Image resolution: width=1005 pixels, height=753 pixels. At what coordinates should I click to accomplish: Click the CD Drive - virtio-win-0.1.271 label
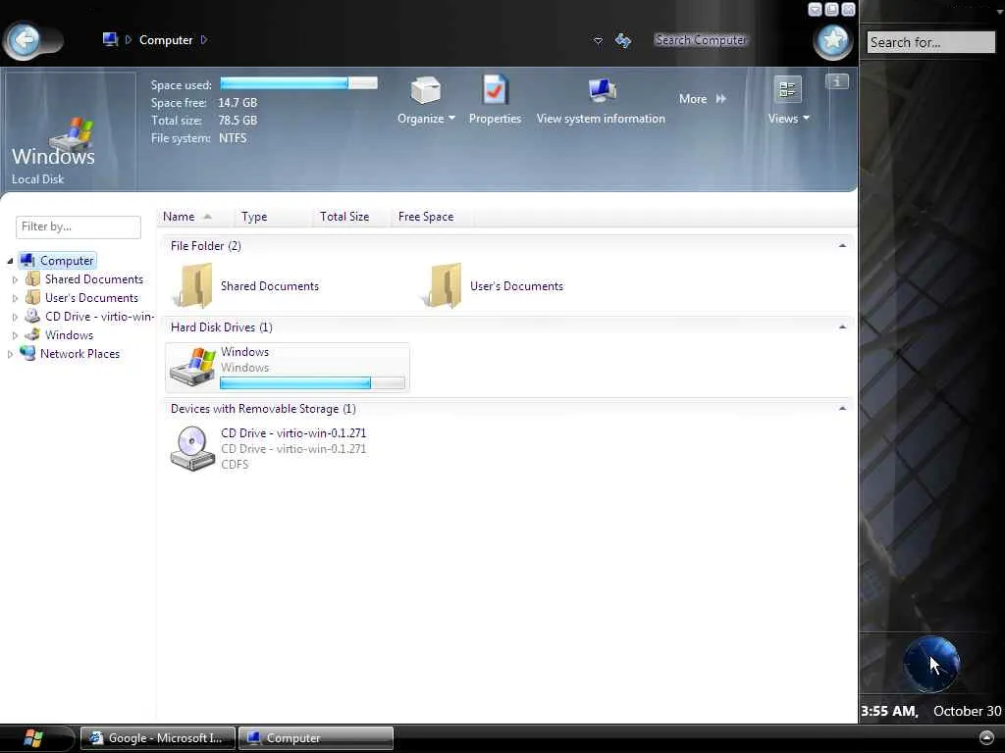[x=293, y=432]
